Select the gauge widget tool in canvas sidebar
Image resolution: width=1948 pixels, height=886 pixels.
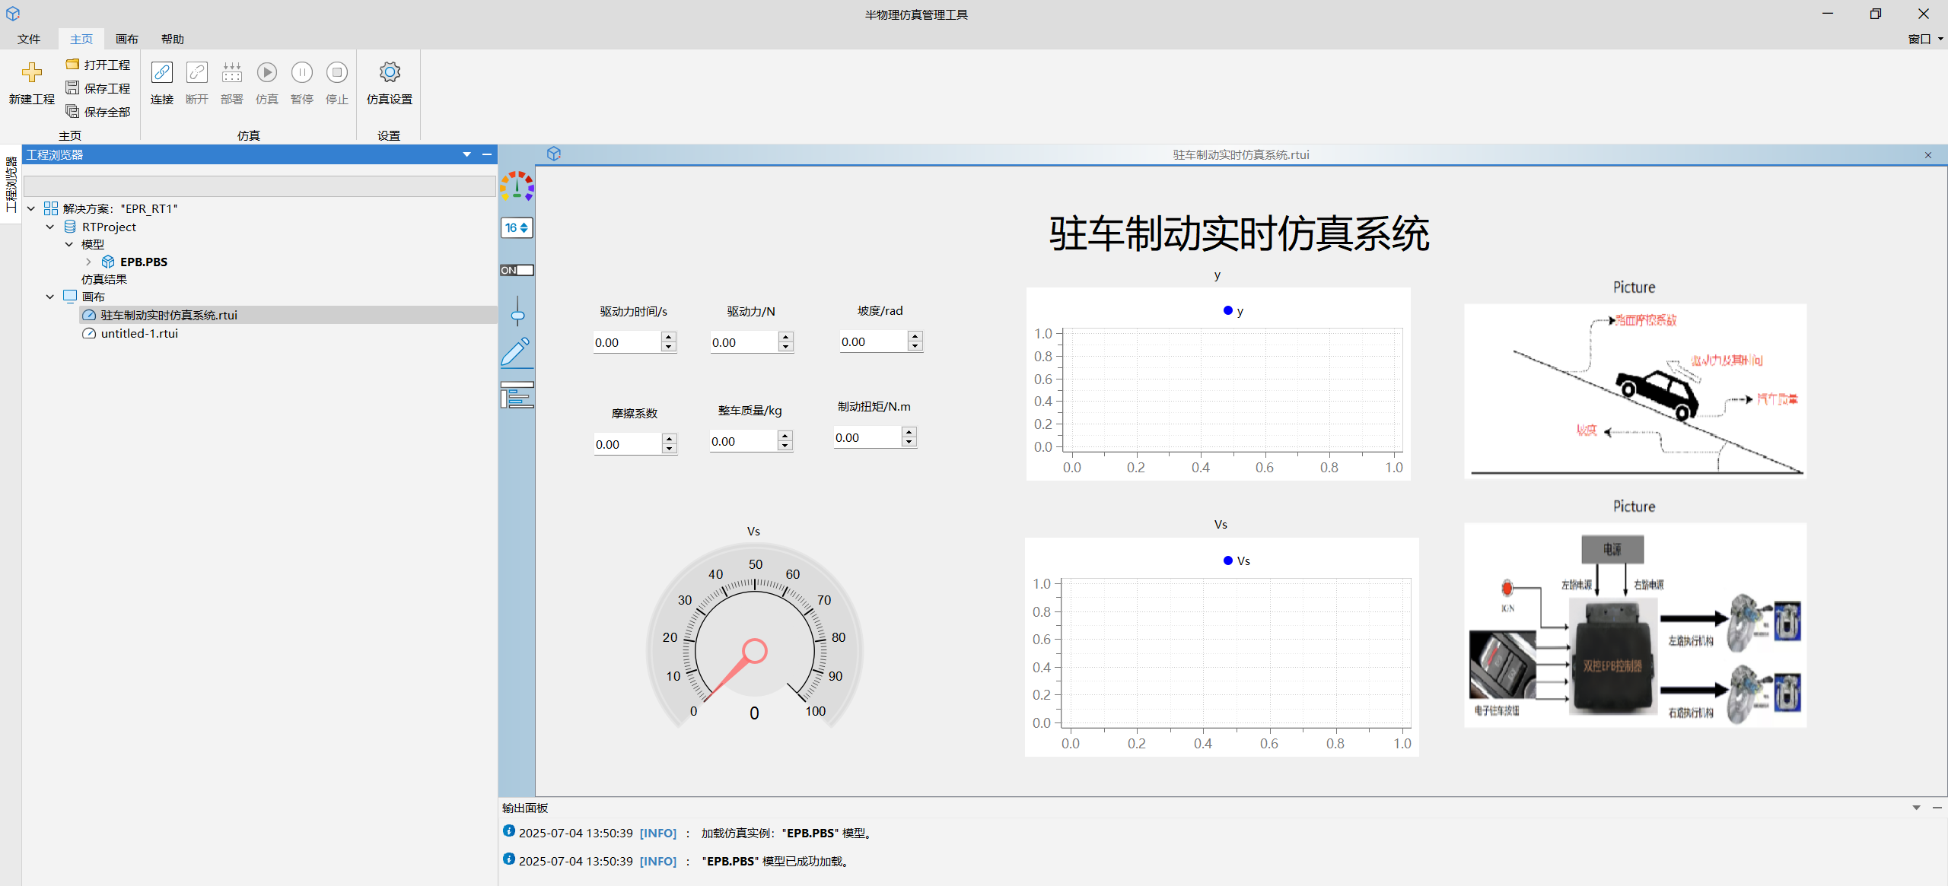517,186
